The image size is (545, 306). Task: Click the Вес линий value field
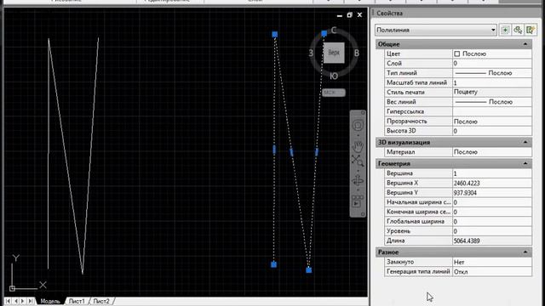click(492, 102)
